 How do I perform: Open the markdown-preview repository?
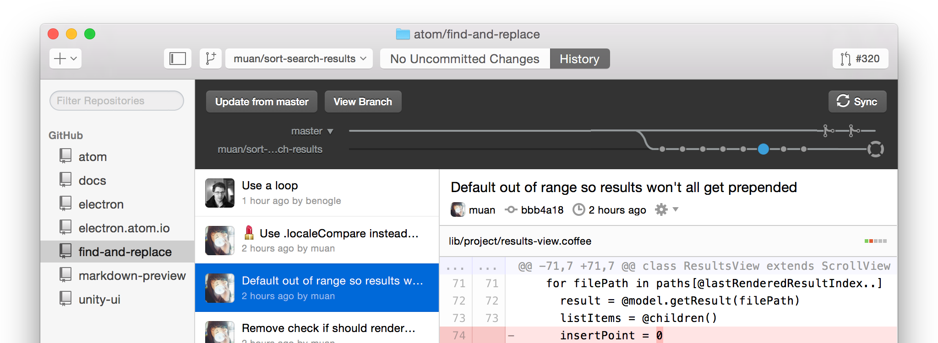coord(131,276)
